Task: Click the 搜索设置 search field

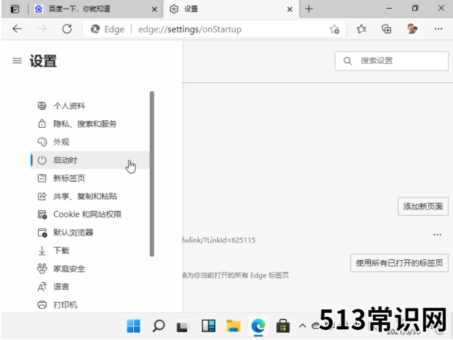Action: tap(392, 61)
